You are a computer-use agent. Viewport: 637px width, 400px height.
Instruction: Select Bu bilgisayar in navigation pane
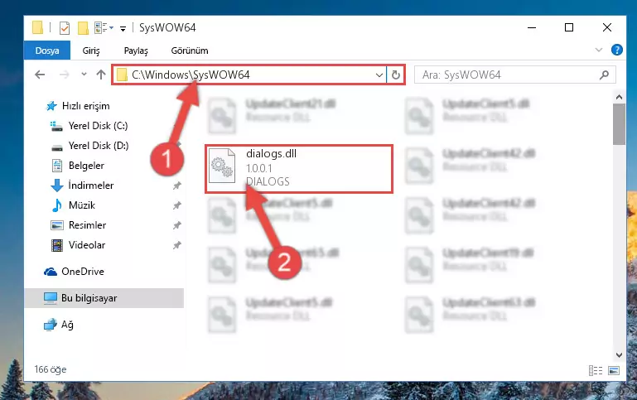[x=104, y=298]
